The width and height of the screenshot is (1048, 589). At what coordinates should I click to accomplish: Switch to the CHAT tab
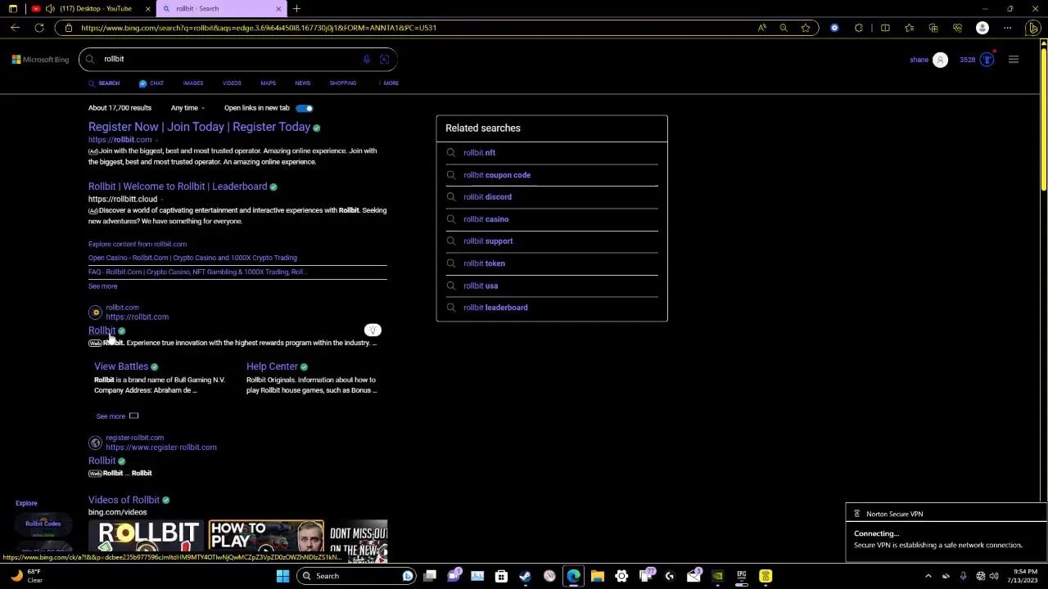[x=151, y=83]
